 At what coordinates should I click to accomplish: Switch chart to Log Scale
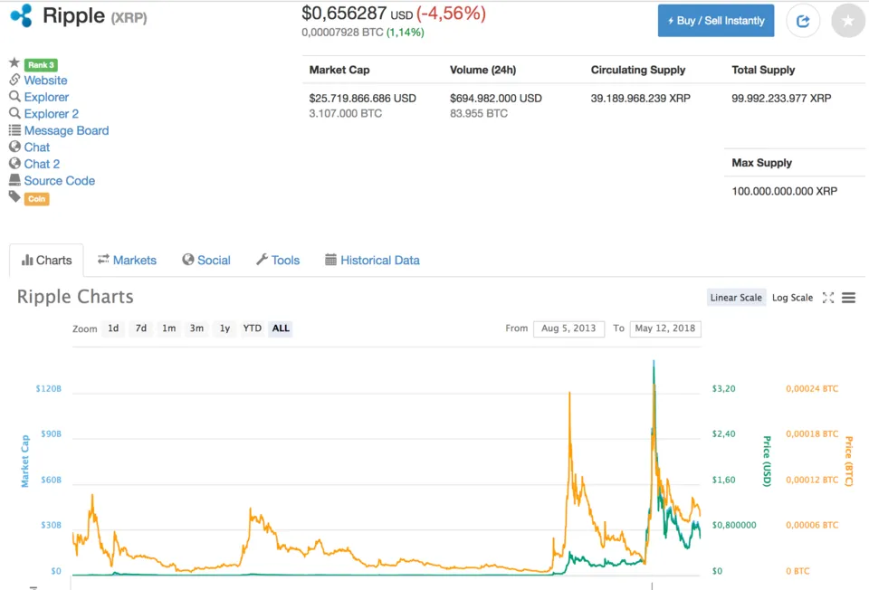(x=792, y=298)
